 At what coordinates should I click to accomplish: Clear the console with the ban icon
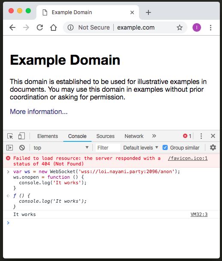pyautogui.click(x=22, y=148)
